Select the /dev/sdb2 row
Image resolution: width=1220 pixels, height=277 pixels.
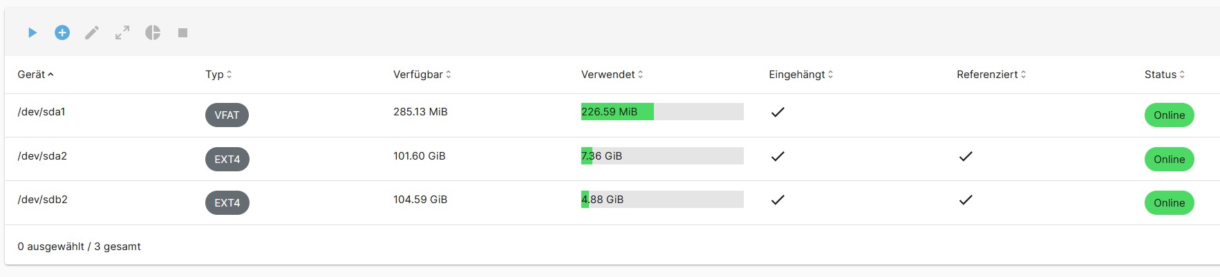[x=612, y=203]
